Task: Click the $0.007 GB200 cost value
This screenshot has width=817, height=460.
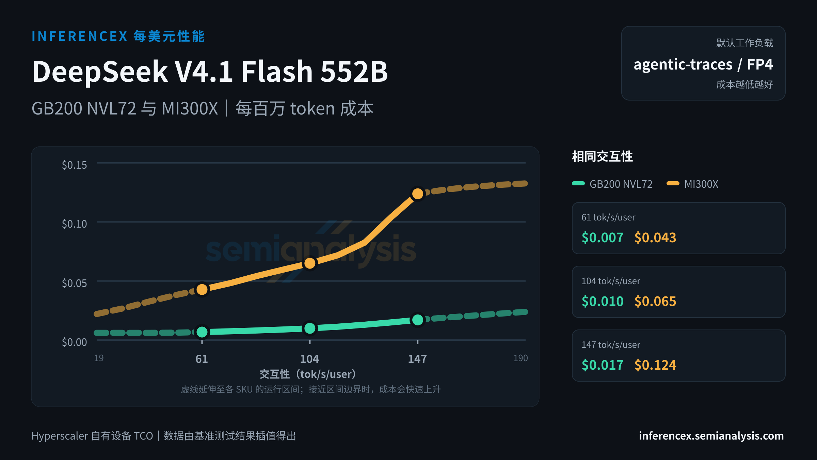Action: 603,237
